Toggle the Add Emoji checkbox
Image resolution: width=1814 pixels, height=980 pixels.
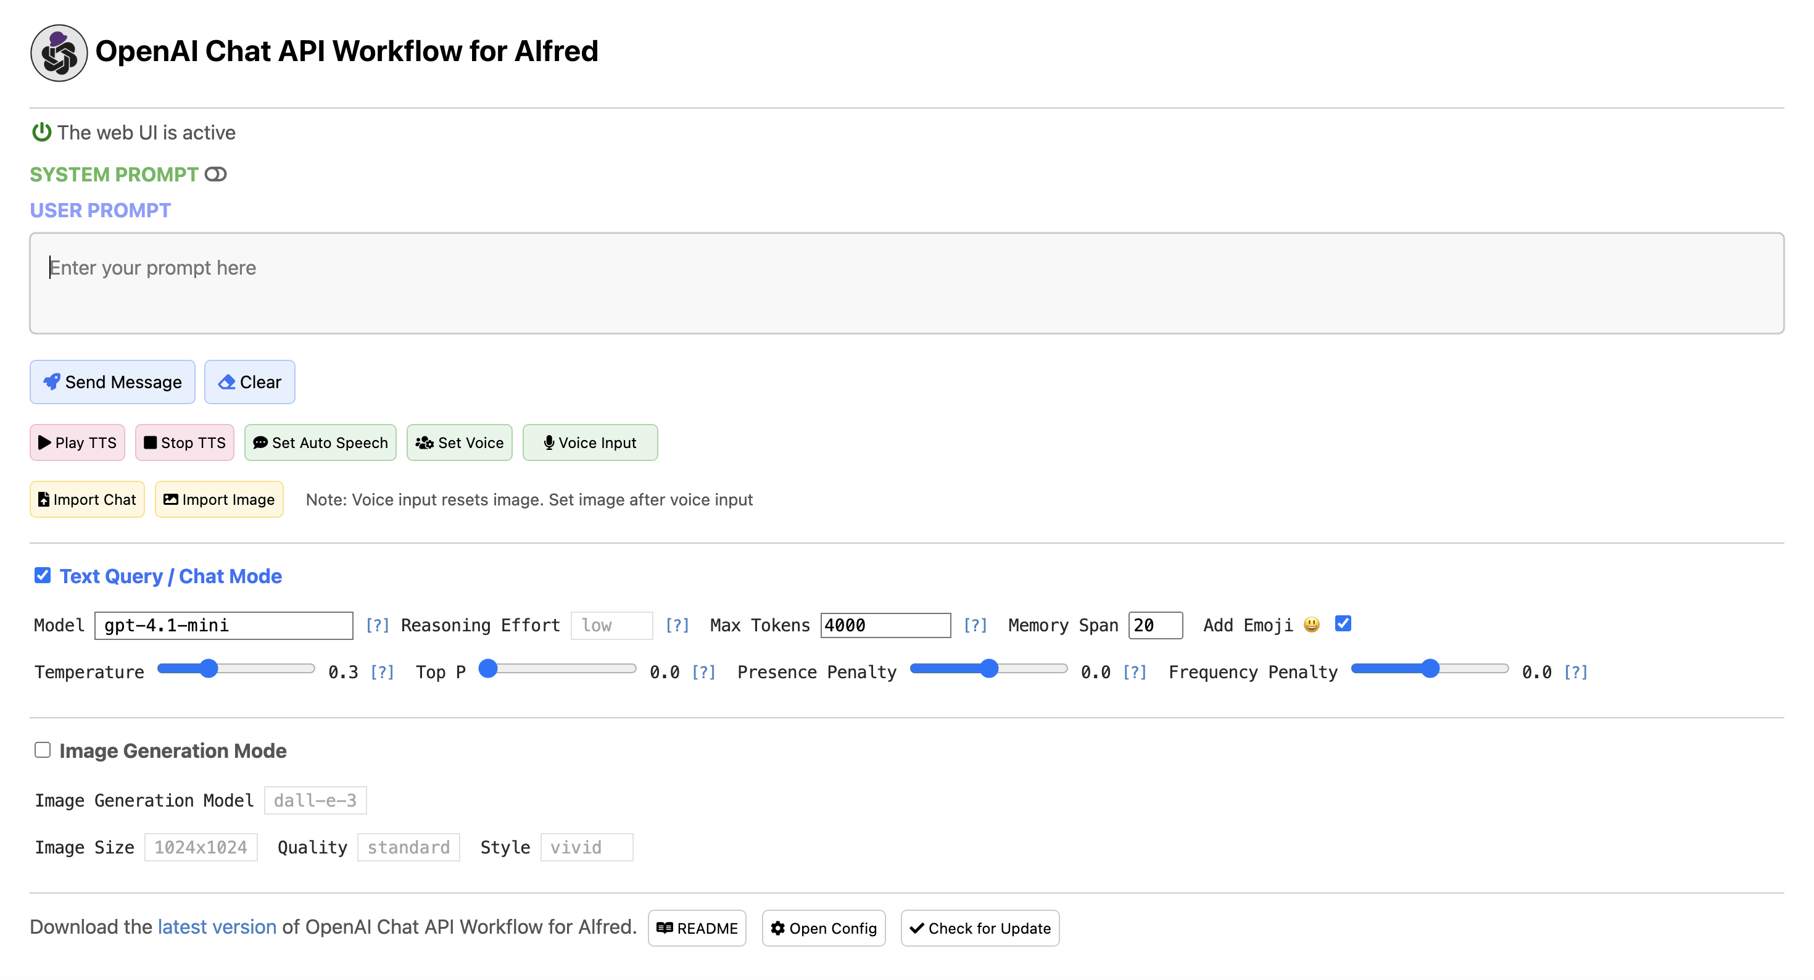[x=1343, y=623]
